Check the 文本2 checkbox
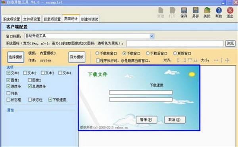Viewport: 238px width, 147px height. coord(25,73)
